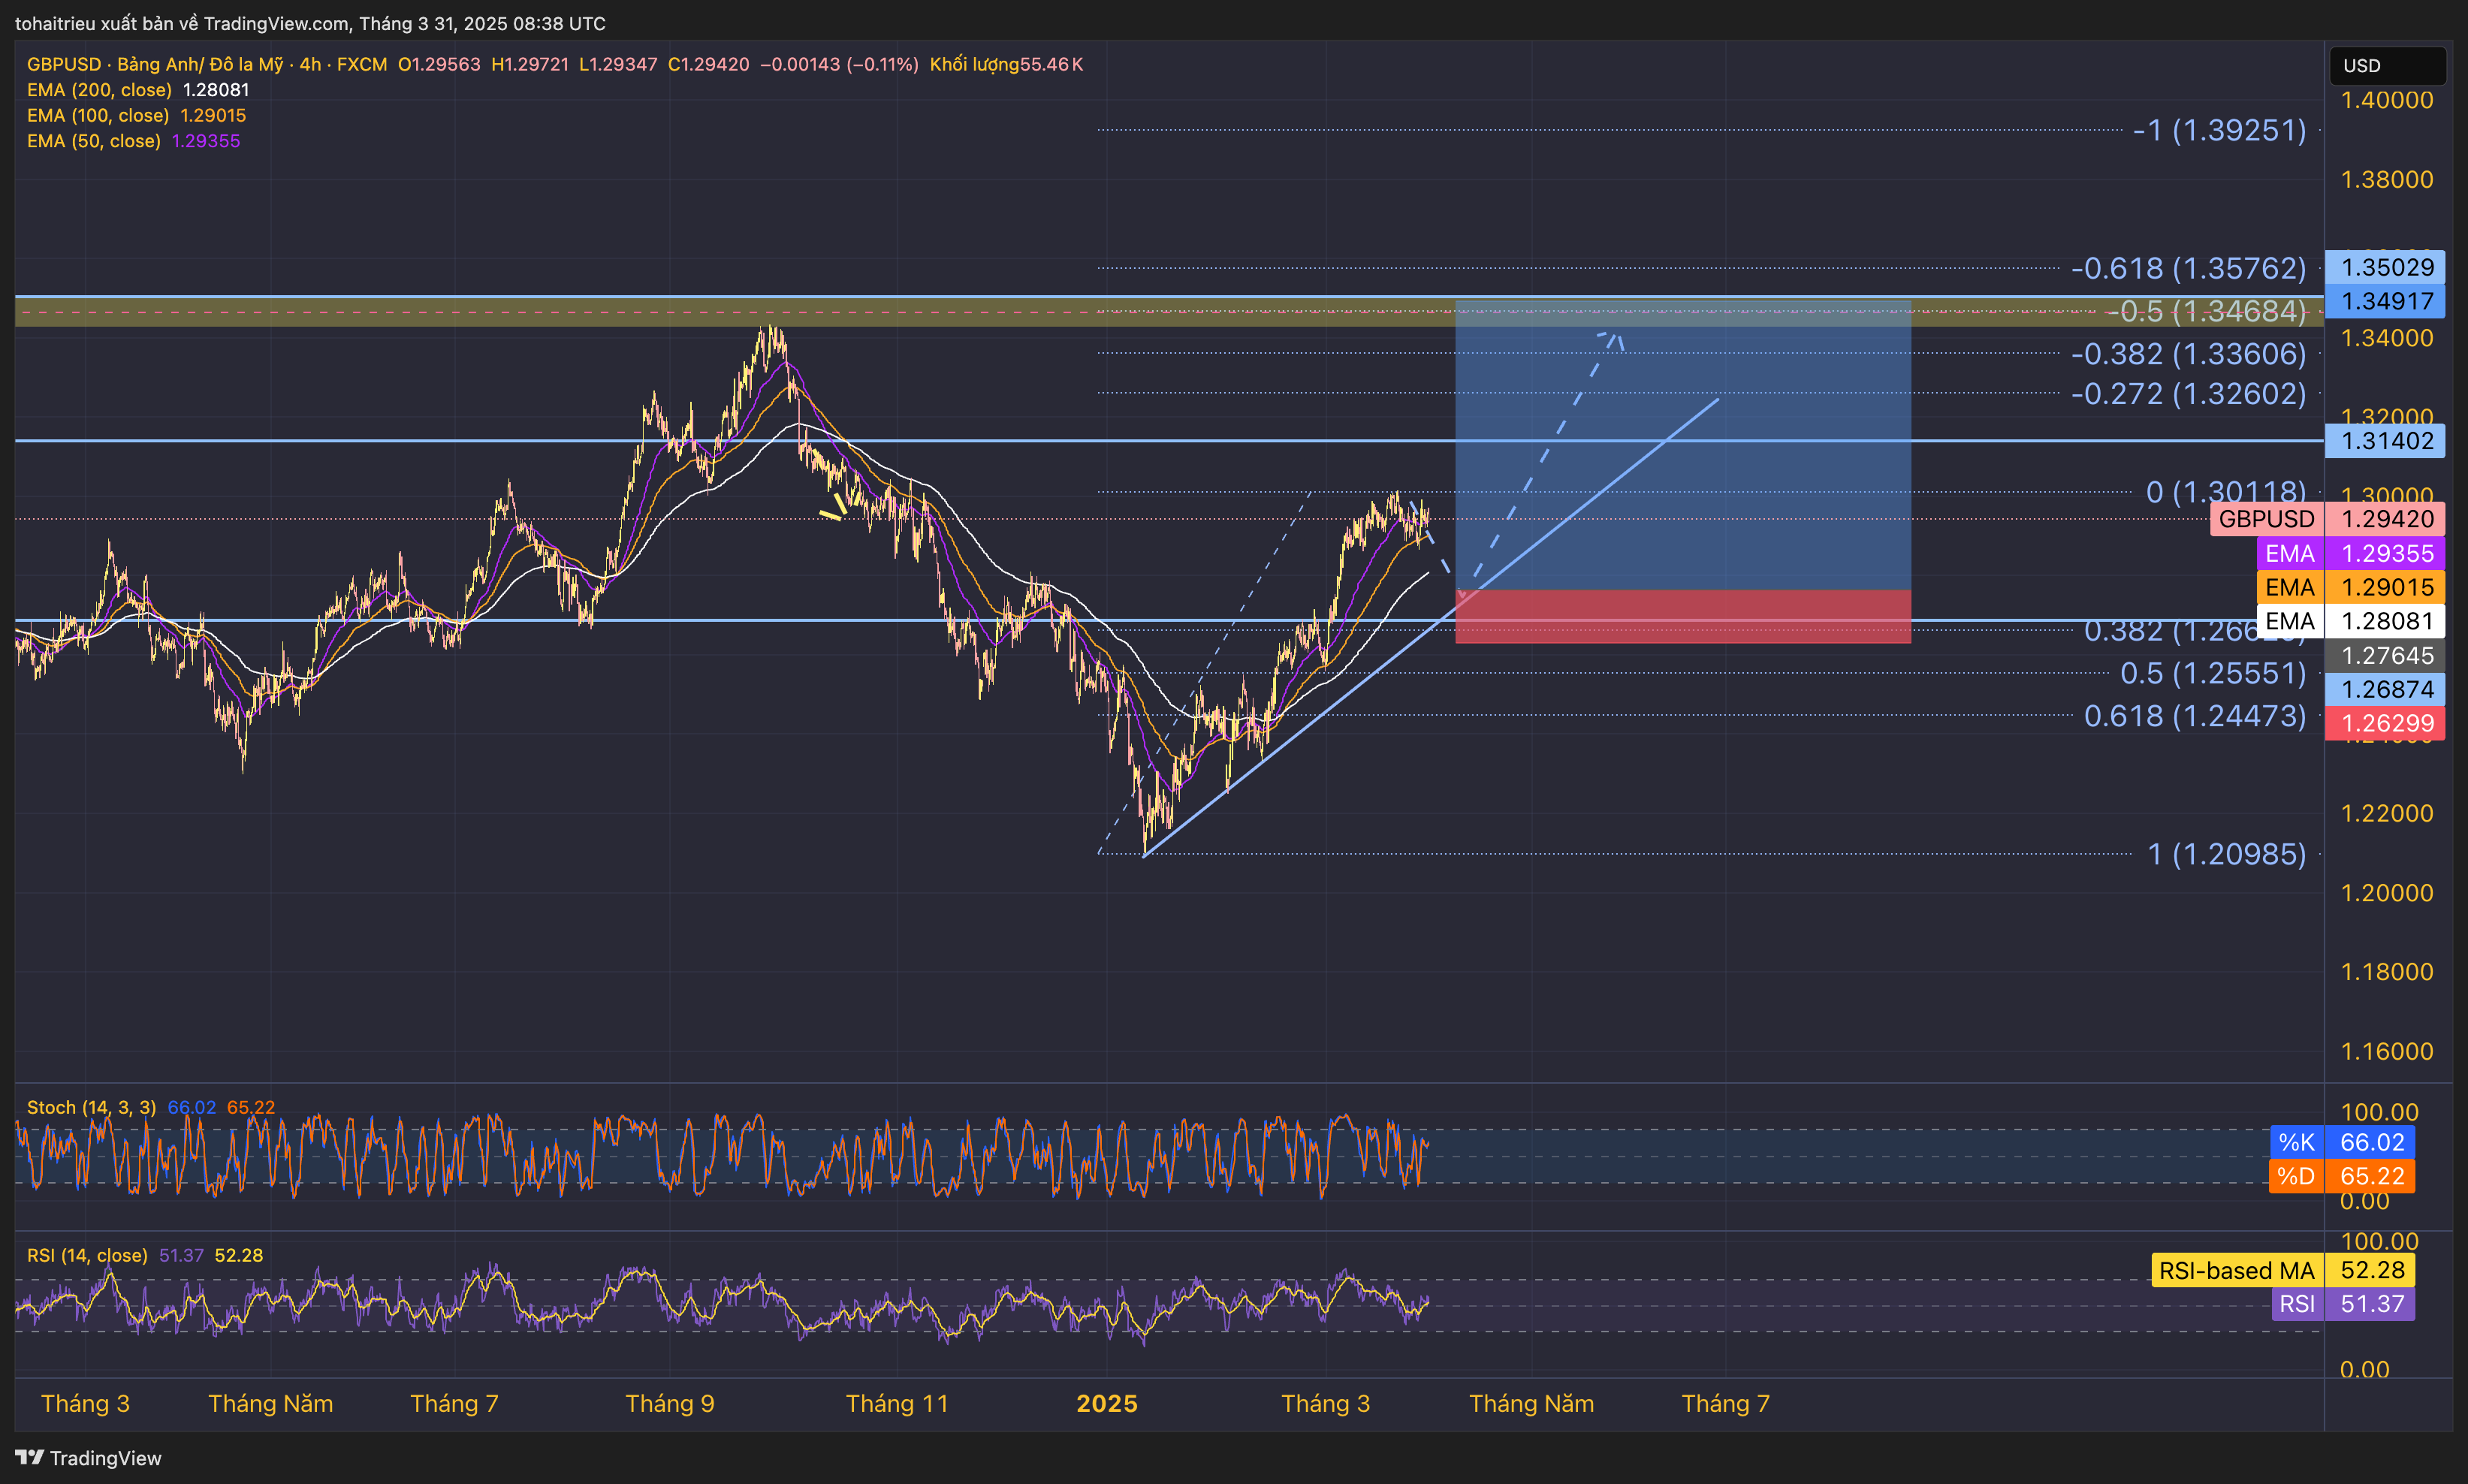Screen dimensions: 2468x1484
Task: Select the EMA (50, close) legend entry
Action: click(133, 141)
